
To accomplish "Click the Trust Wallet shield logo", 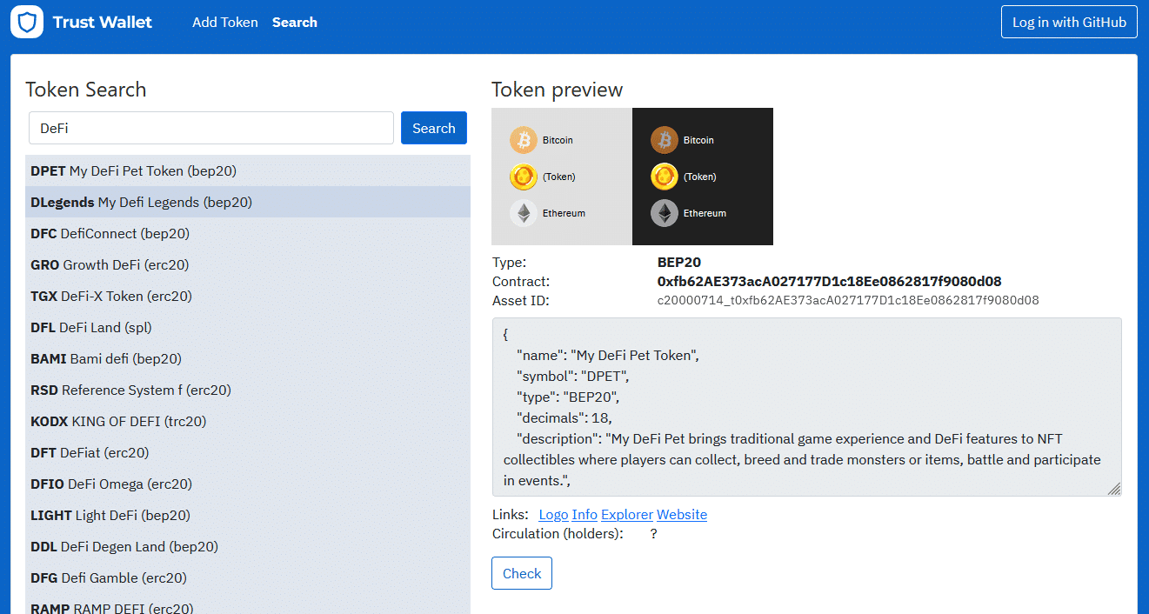I will tap(27, 22).
